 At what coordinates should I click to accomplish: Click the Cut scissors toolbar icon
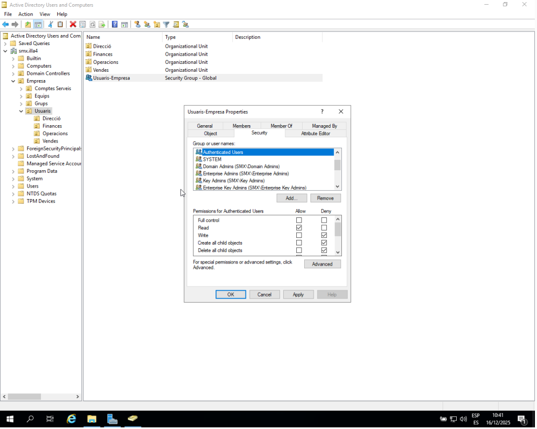(x=51, y=24)
